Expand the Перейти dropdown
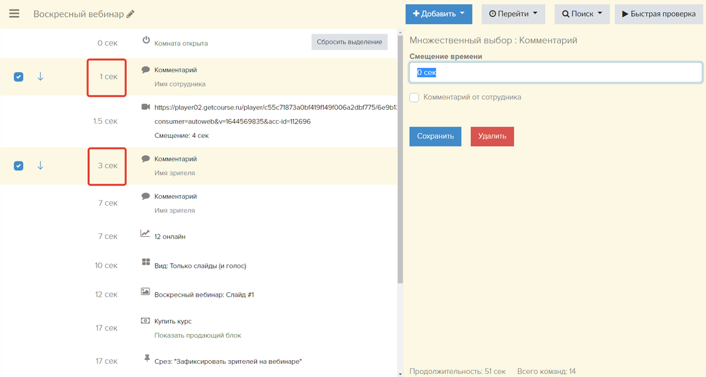Image resolution: width=706 pixels, height=377 pixels. (513, 14)
